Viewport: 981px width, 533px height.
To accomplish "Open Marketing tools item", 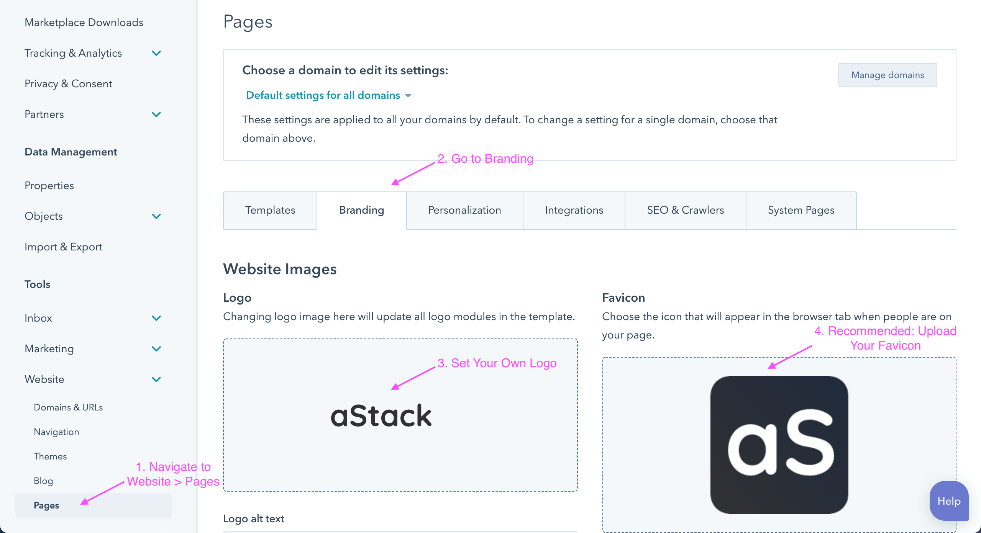I will click(49, 348).
